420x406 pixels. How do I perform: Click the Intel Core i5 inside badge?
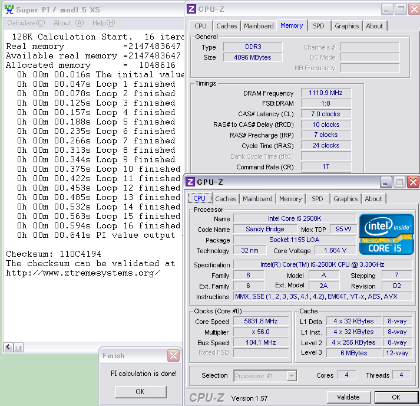point(386,234)
